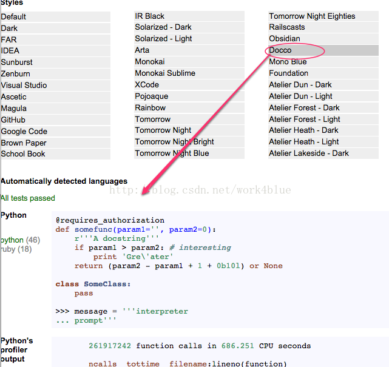Click the Python's profiler output heading

17,349
